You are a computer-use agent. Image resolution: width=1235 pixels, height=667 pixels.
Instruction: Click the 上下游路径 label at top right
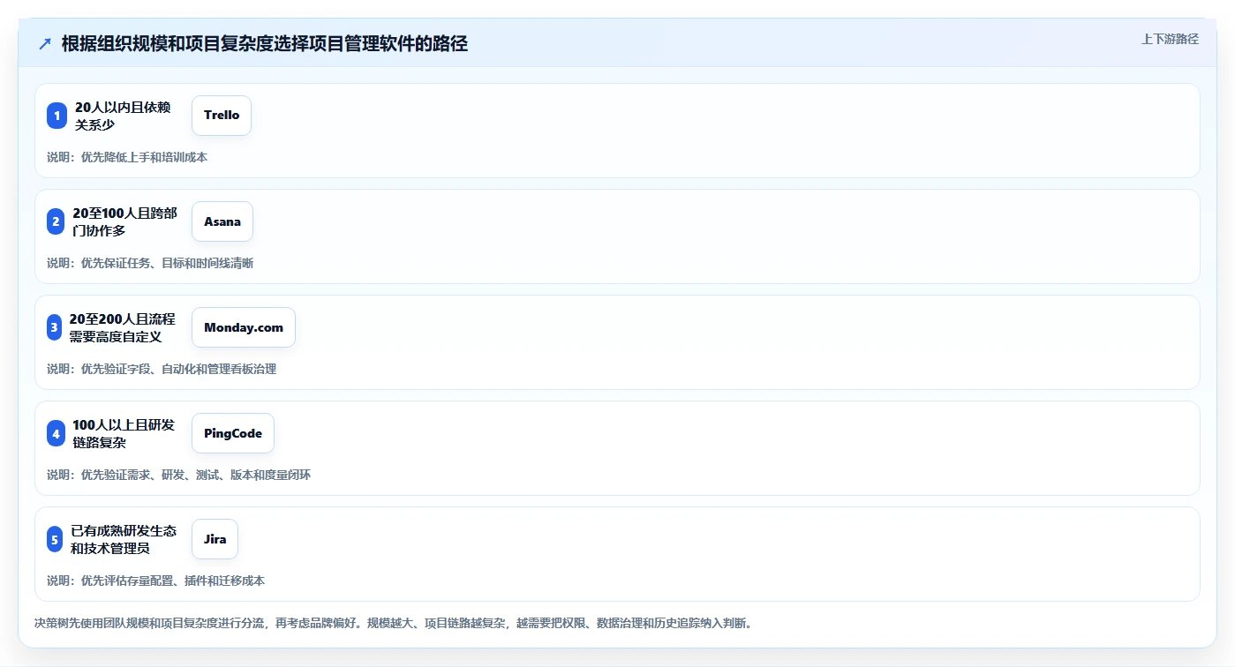point(1170,39)
